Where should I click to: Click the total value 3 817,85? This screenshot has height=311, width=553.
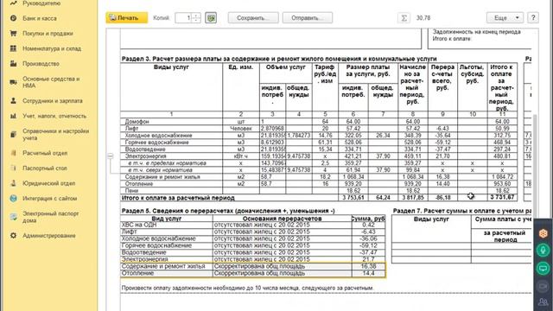tap(413, 198)
